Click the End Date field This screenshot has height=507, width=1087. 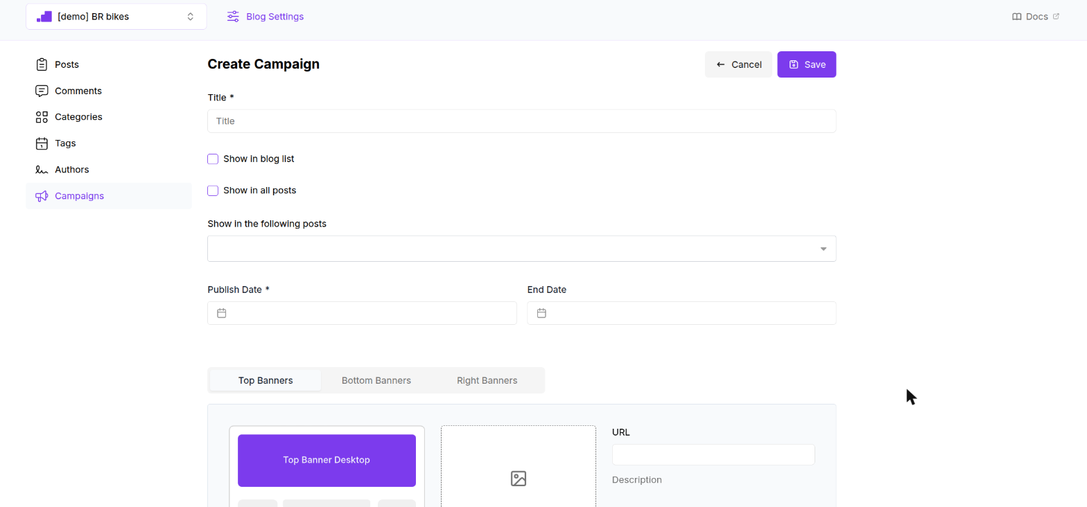681,313
